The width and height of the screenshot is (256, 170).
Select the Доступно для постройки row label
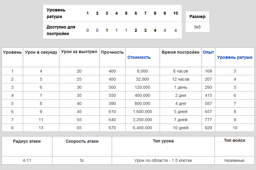pyautogui.click(x=61, y=30)
